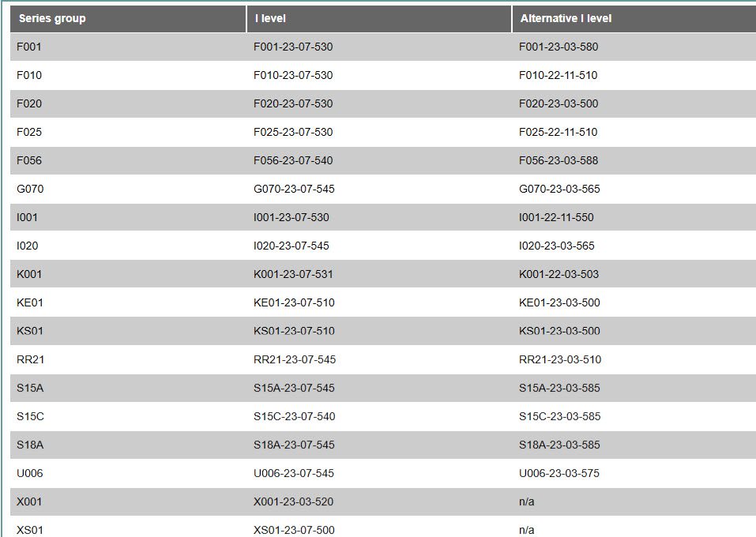Click alternative level F020-23-03-500
The width and height of the screenshot is (756, 537).
pyautogui.click(x=559, y=103)
